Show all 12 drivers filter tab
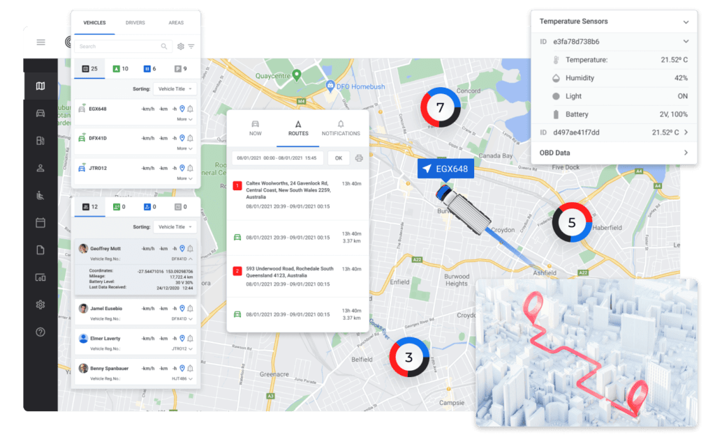The width and height of the screenshot is (715, 446). [x=90, y=206]
